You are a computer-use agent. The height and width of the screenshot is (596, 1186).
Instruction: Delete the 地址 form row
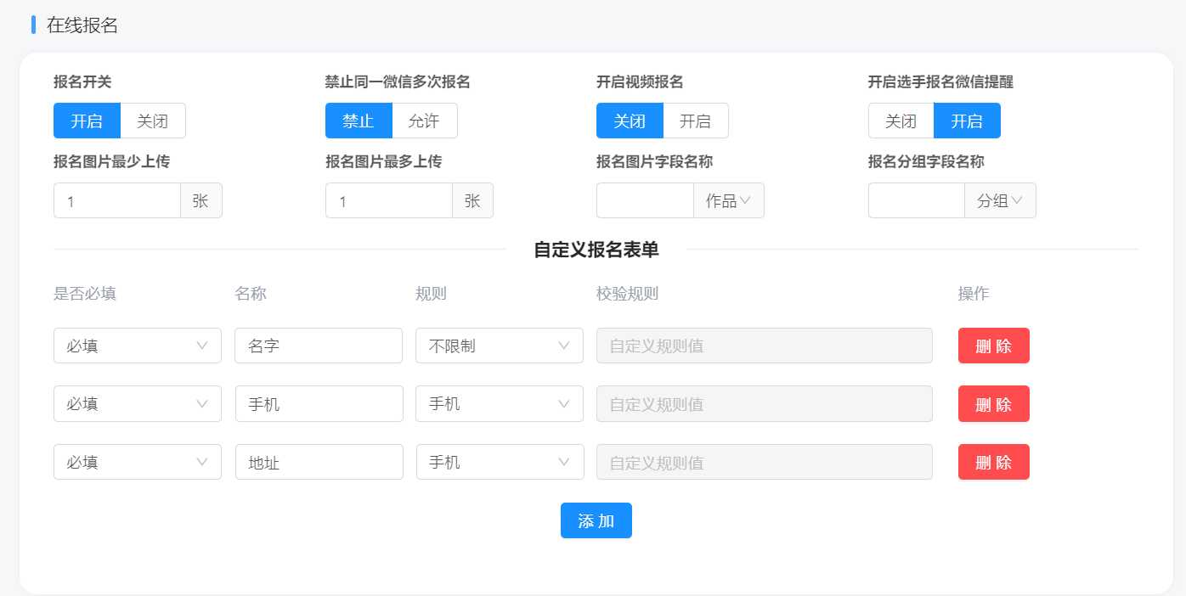[993, 462]
